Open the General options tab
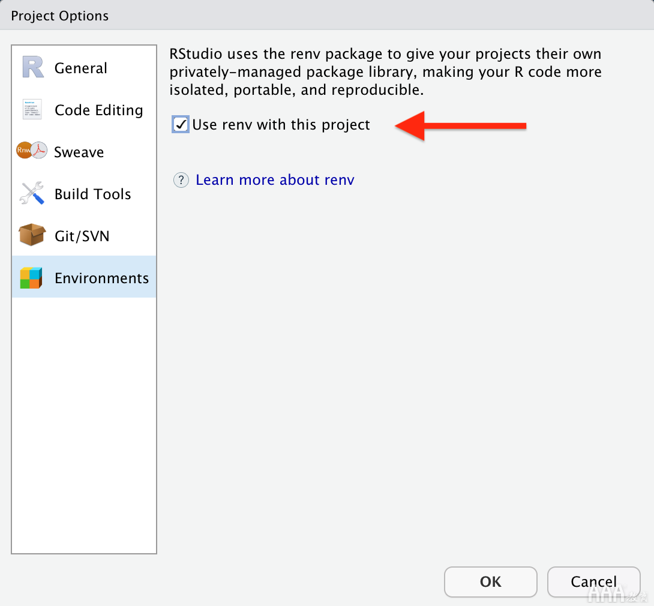This screenshot has width=654, height=606. click(80, 68)
